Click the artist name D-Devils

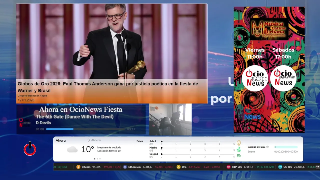pyautogui.click(x=43, y=123)
